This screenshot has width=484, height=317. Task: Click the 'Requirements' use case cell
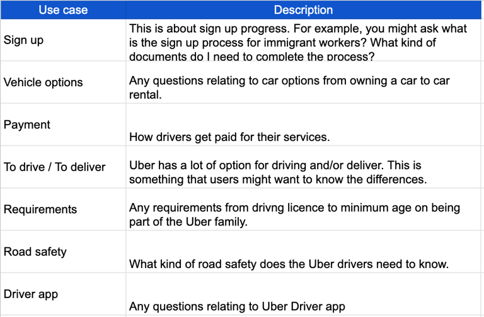pos(63,209)
